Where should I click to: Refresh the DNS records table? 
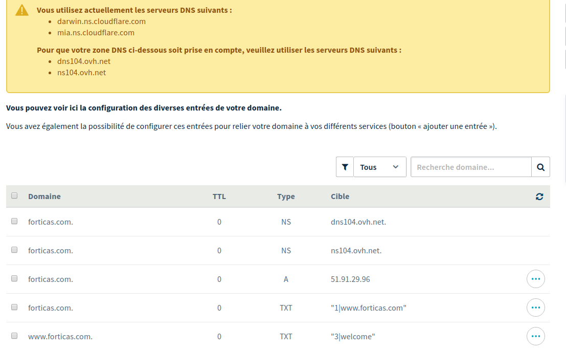539,196
